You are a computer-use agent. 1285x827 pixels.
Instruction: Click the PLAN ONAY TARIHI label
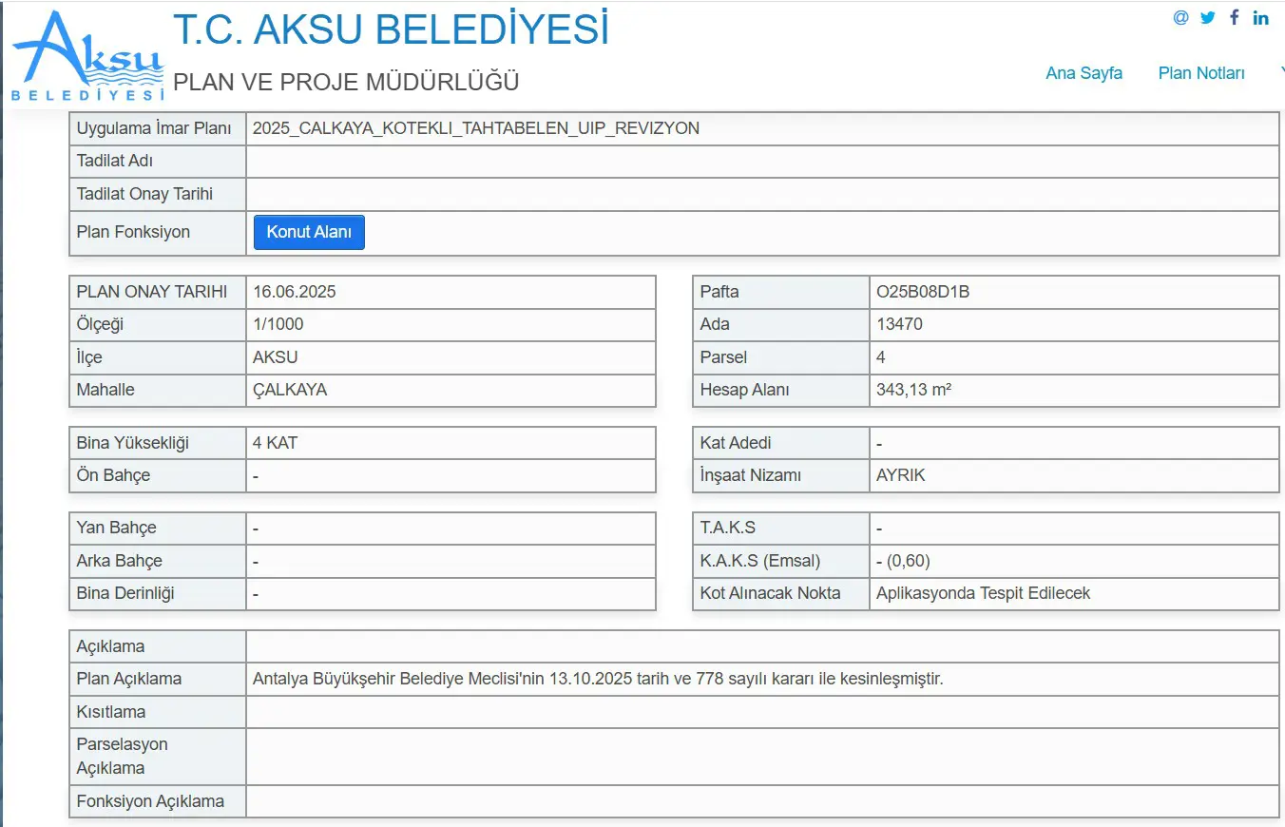[x=152, y=292]
